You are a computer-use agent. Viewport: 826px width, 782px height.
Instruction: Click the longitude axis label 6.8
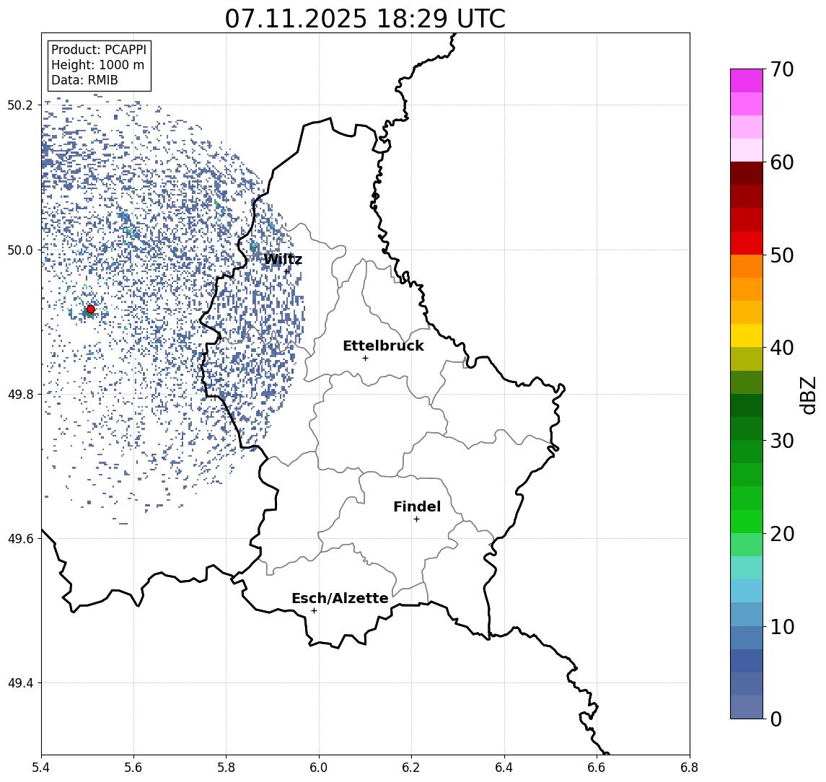(689, 768)
